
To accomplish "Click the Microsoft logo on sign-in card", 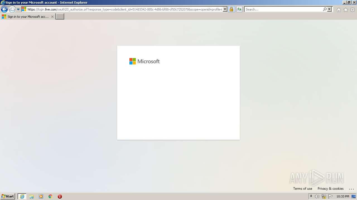I will tap(144, 61).
